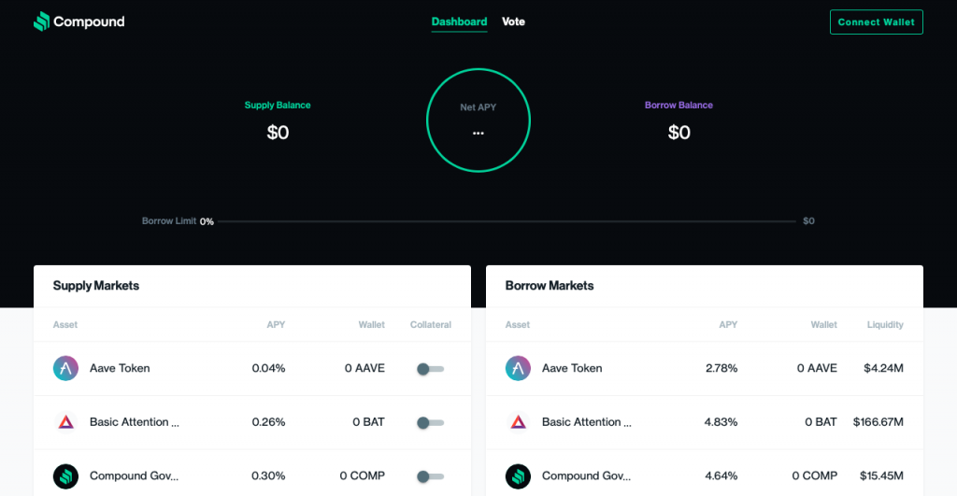
Task: Click the 2.78% borrow APY value
Action: pyautogui.click(x=721, y=368)
